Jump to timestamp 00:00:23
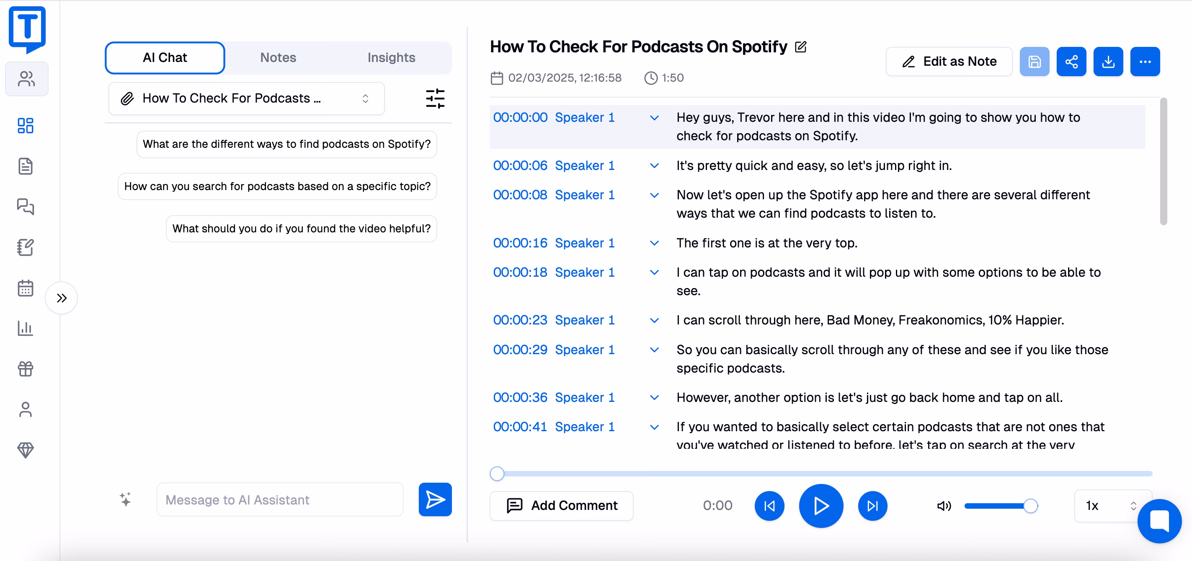Screen dimensions: 1192x561 point(520,320)
